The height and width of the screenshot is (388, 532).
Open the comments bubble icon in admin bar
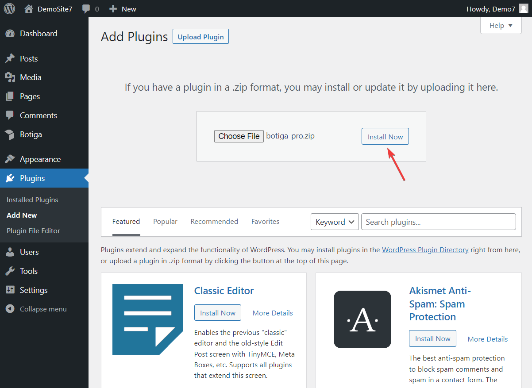(86, 9)
